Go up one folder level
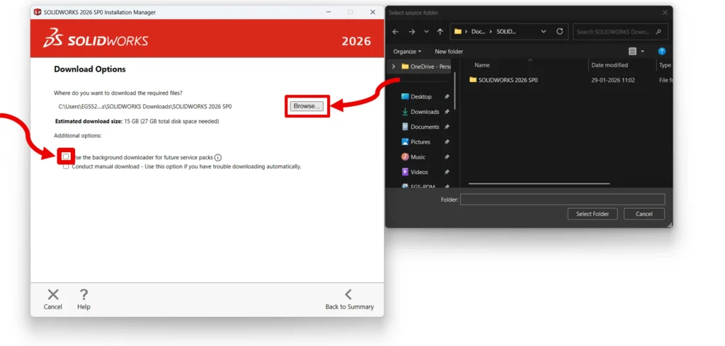725x346 pixels. [440, 32]
